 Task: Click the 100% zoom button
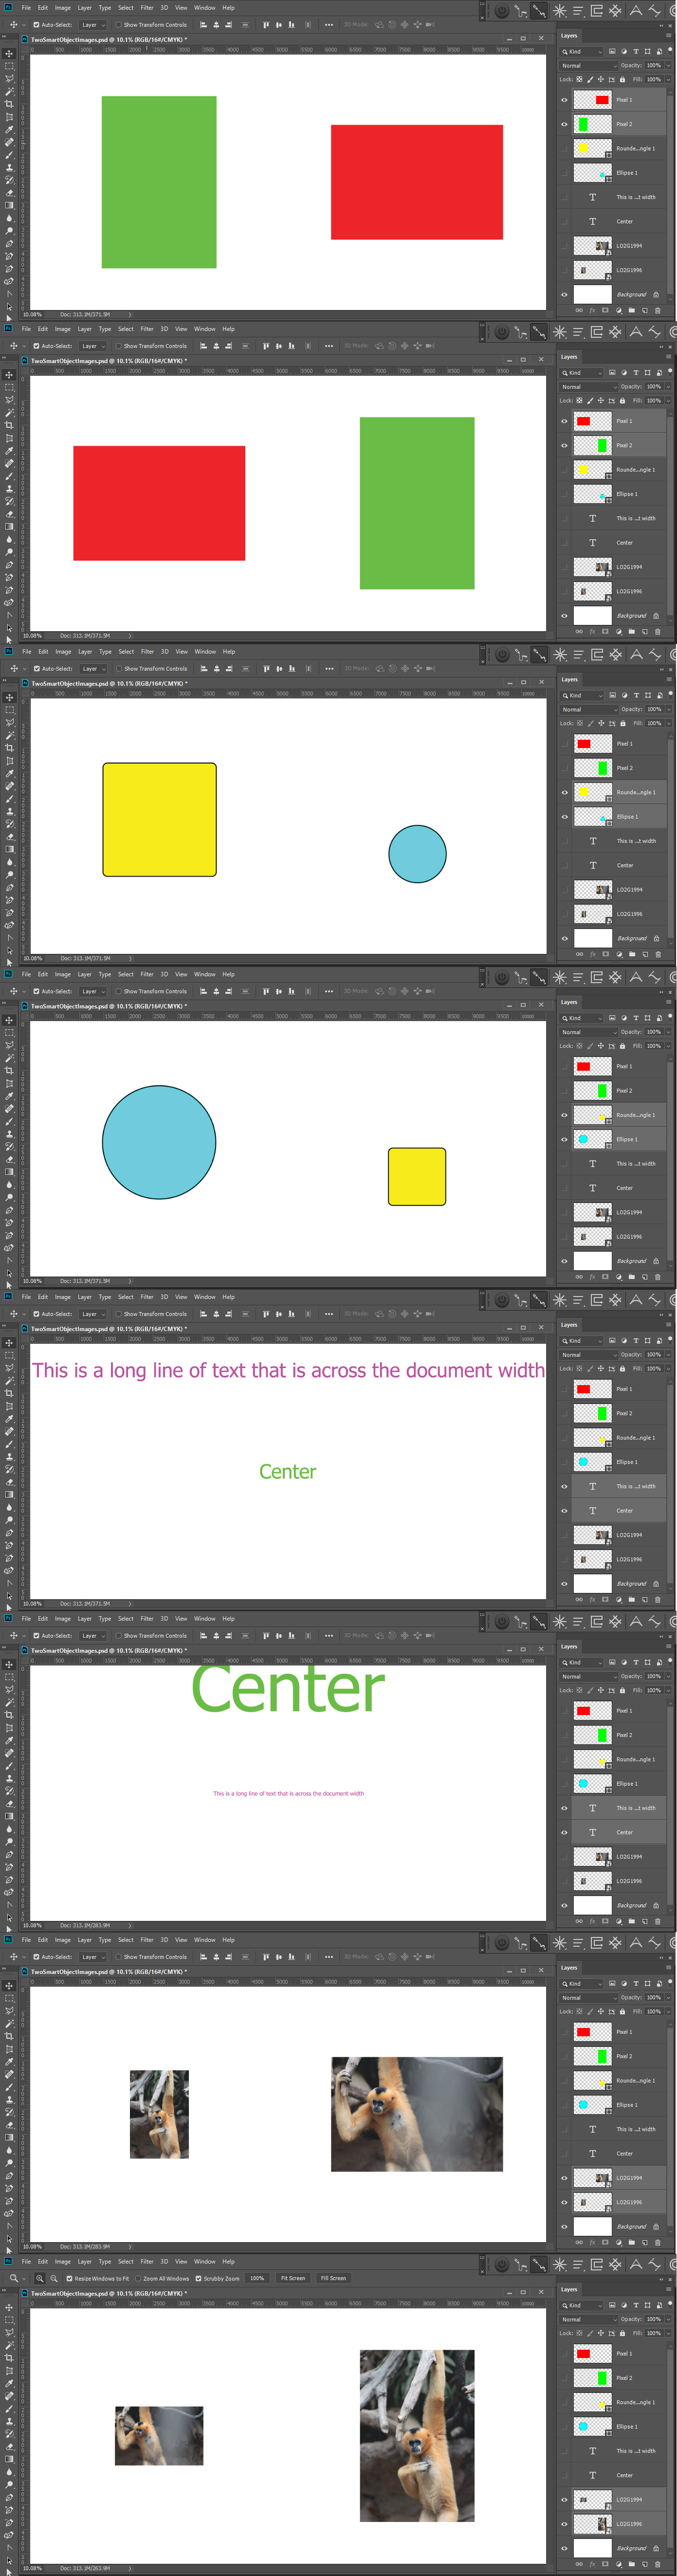(257, 2278)
